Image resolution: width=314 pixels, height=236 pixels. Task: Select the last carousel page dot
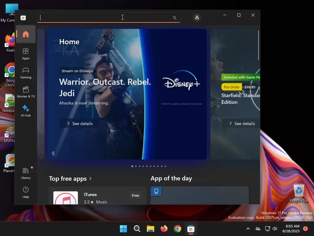165,166
